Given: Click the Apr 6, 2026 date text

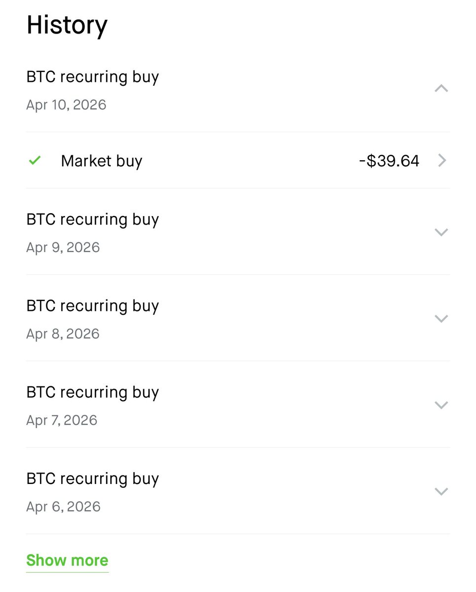Looking at the screenshot, I should pos(63,507).
